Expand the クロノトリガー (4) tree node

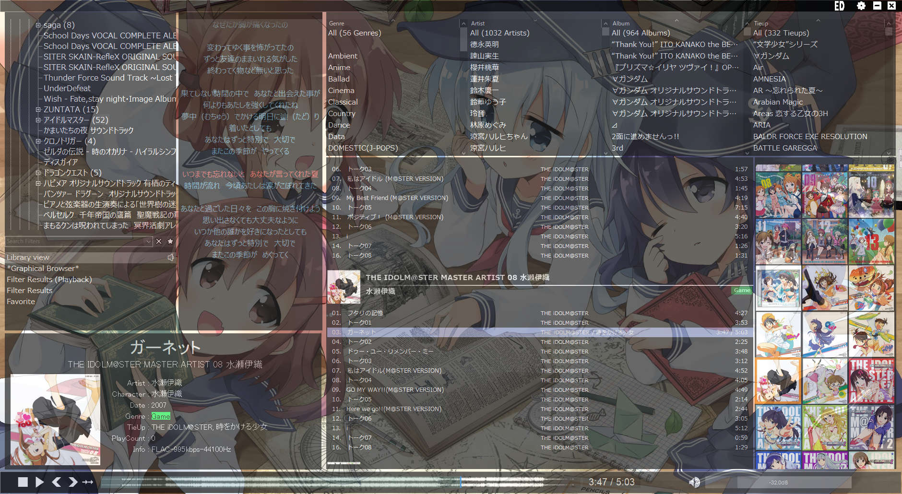38,141
